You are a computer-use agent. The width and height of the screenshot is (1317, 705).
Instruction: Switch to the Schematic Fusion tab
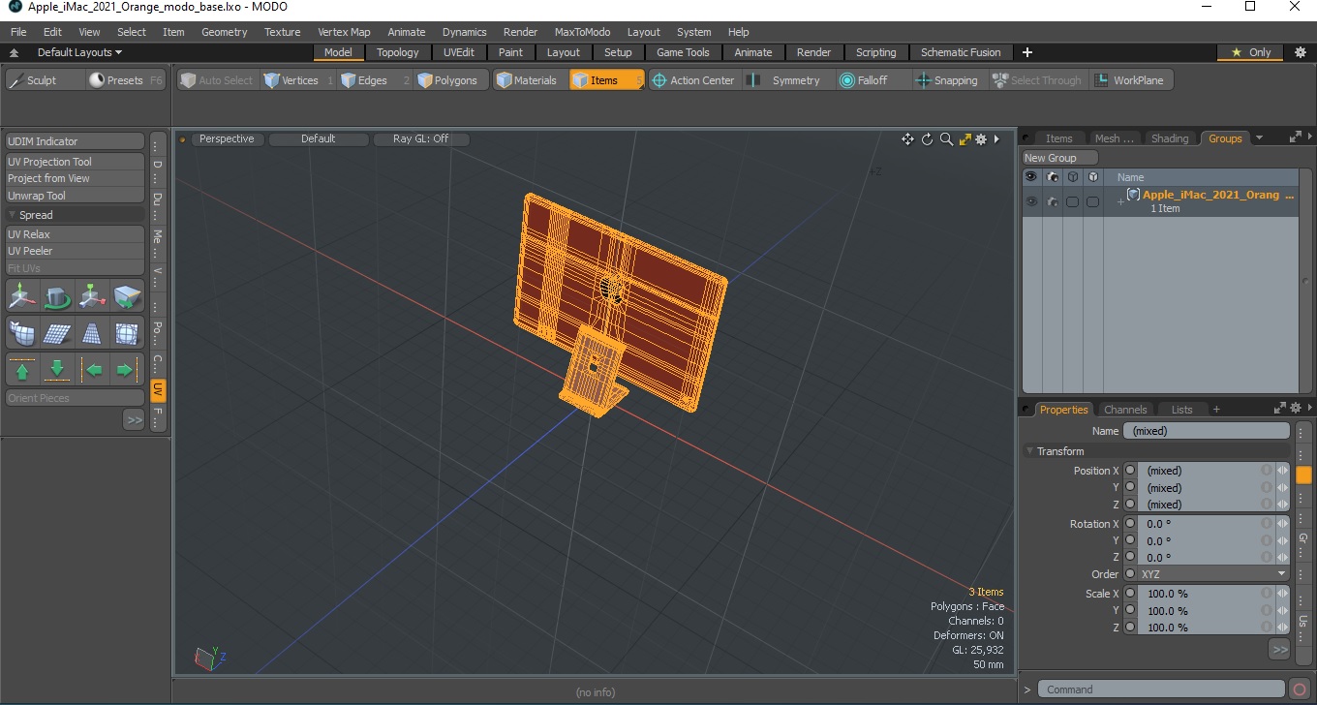tap(961, 52)
